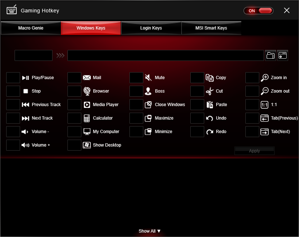Open the Login Keys tab
Screen dimensions: 299x237
pyautogui.click(x=151, y=28)
